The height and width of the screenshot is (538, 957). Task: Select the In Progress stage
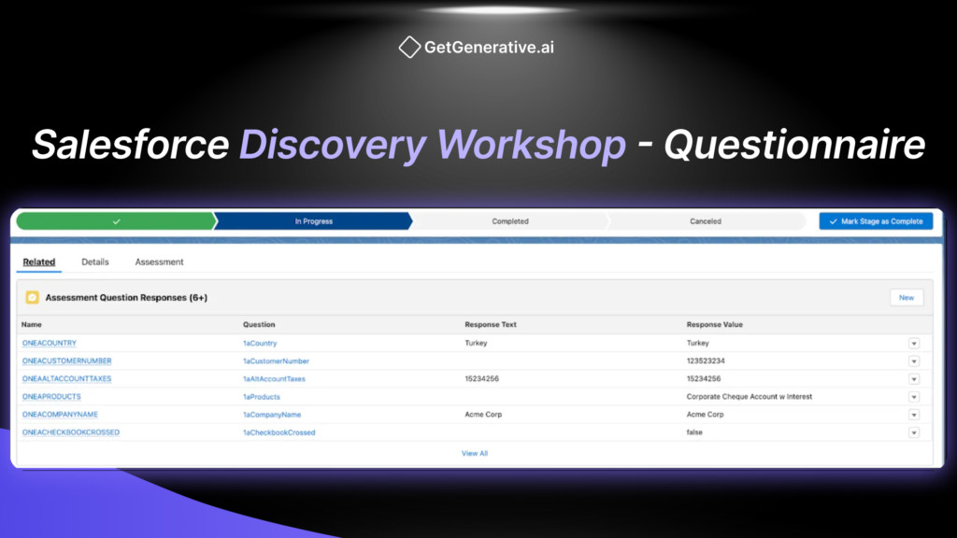(x=314, y=221)
